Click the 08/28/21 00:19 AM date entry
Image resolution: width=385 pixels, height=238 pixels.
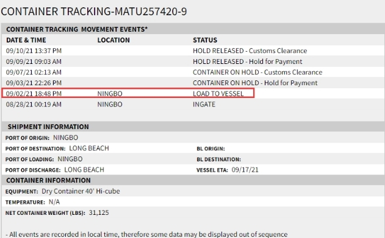(x=34, y=104)
